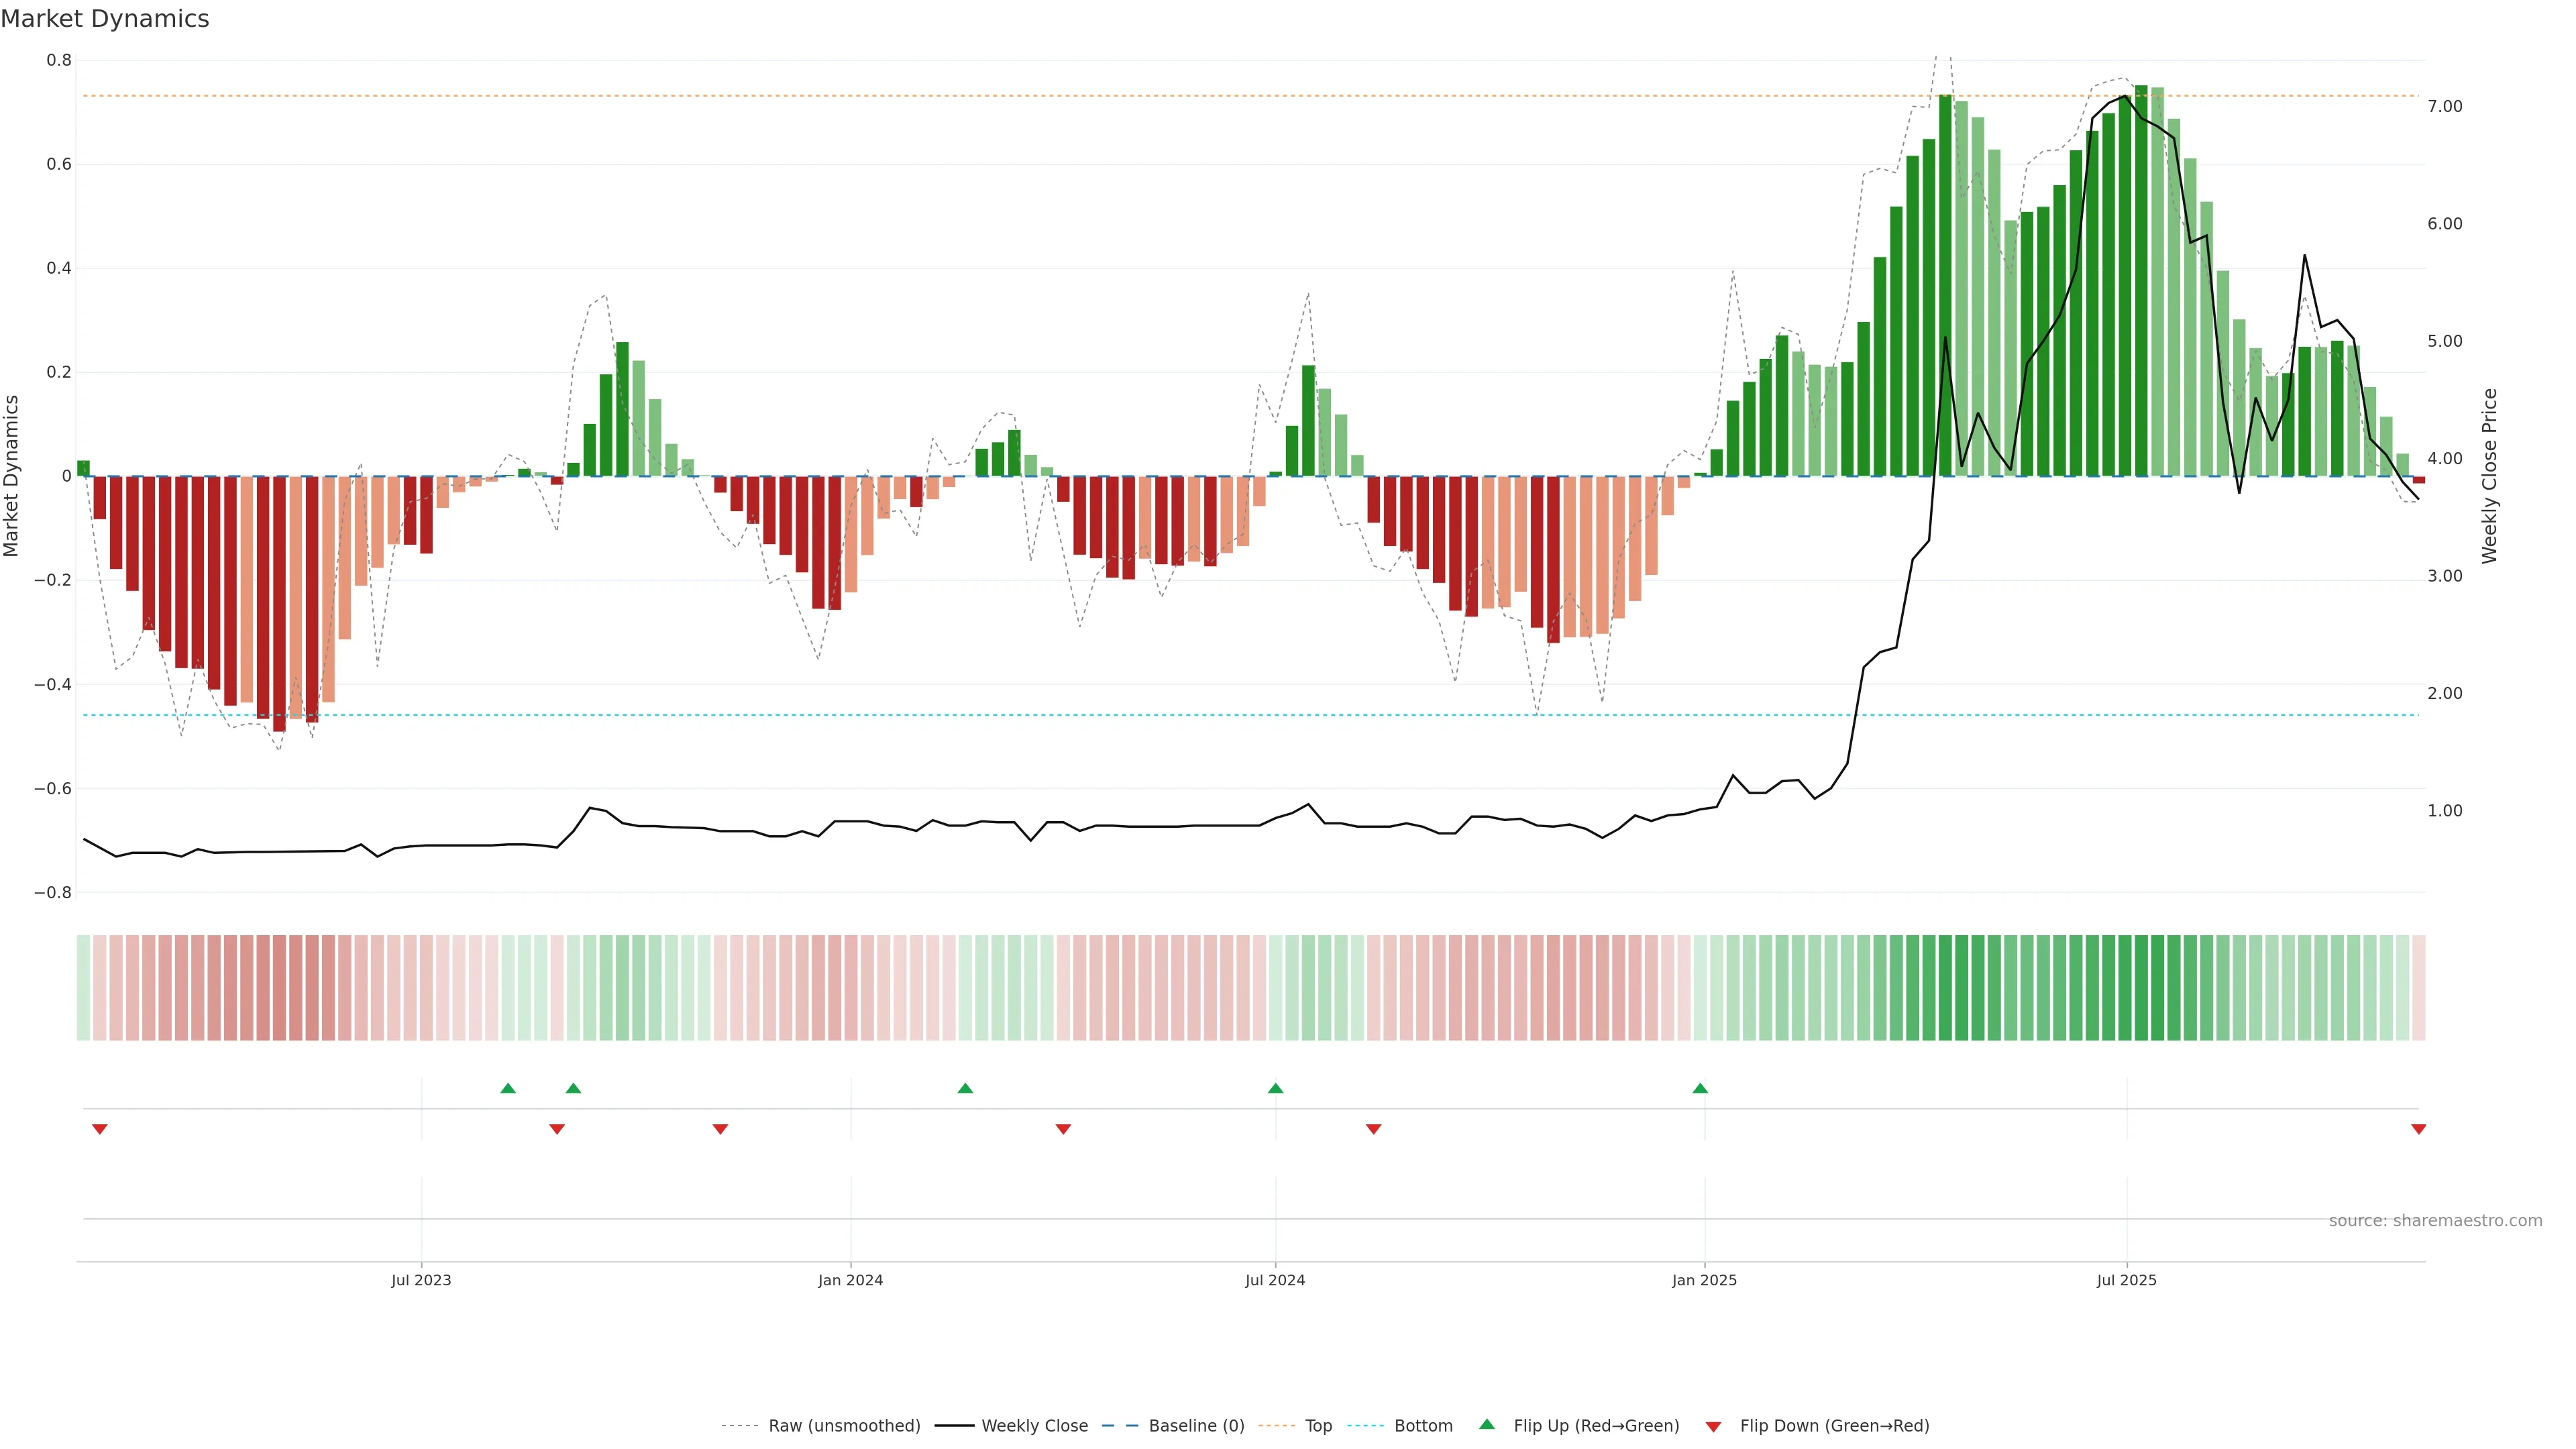Toggle the Weekly Close legend series
Viewport: 2576px width, 1449px height.
coord(1034,1426)
